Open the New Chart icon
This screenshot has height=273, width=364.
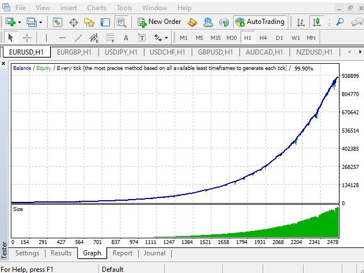[10, 22]
